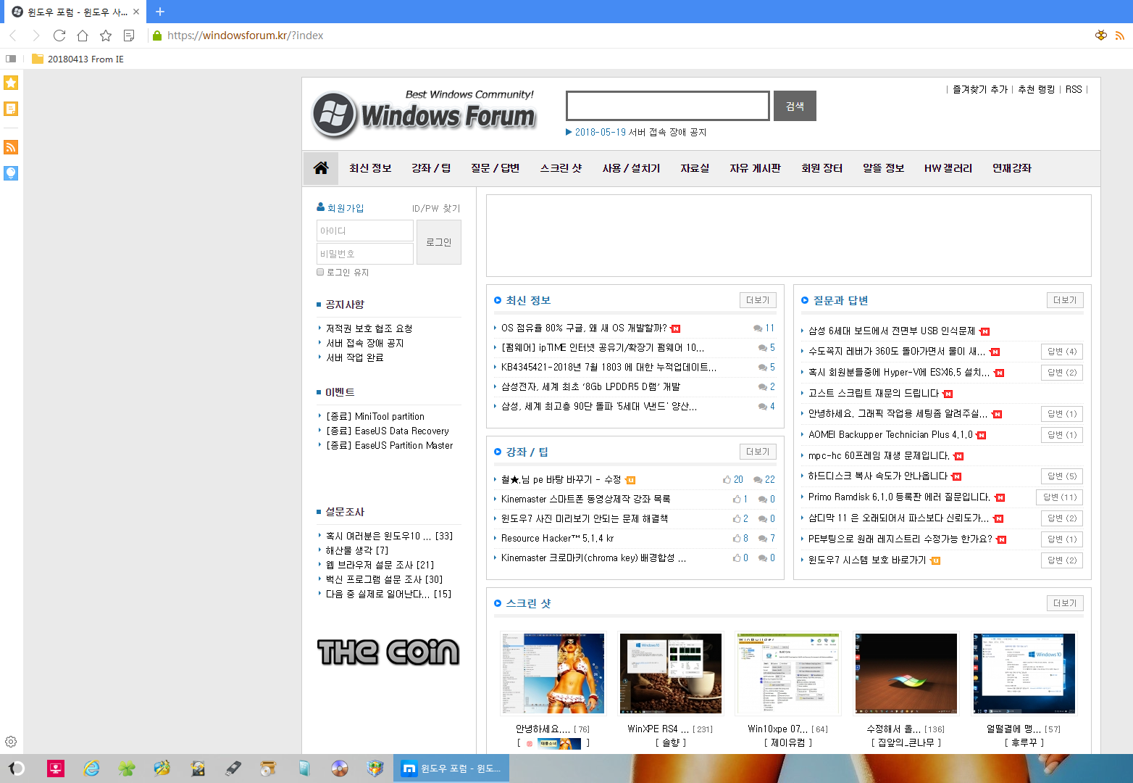Click 답변 (11) button for Primo Ramdisk question
This screenshot has width=1133, height=783.
1060,497
